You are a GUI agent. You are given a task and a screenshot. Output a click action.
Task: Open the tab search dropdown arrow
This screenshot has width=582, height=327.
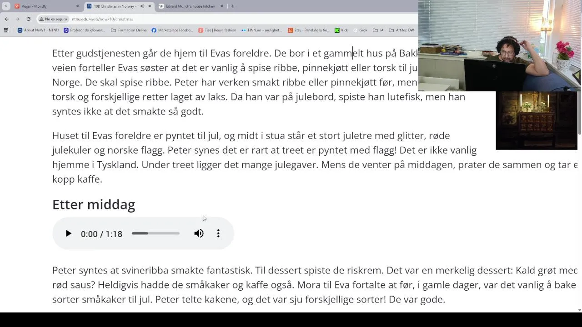pos(6,6)
